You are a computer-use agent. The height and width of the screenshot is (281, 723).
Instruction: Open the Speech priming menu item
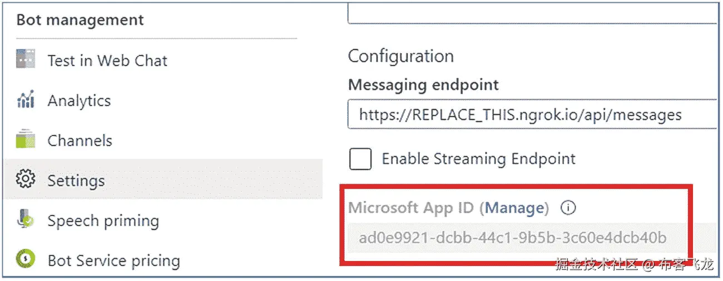[103, 220]
